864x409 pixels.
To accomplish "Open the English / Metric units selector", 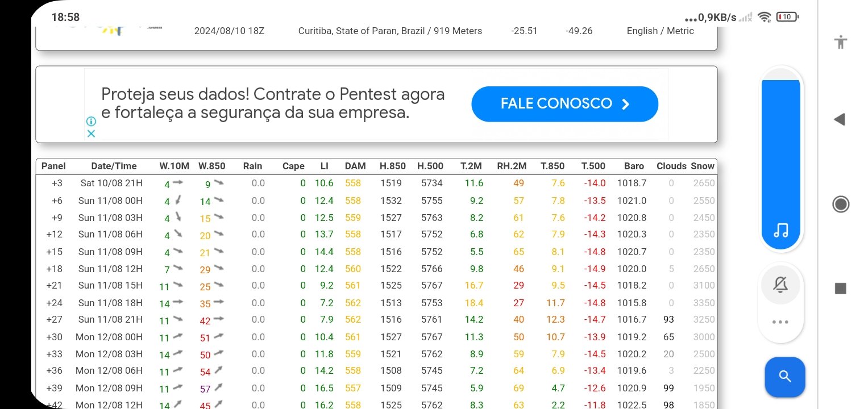I will 661,31.
